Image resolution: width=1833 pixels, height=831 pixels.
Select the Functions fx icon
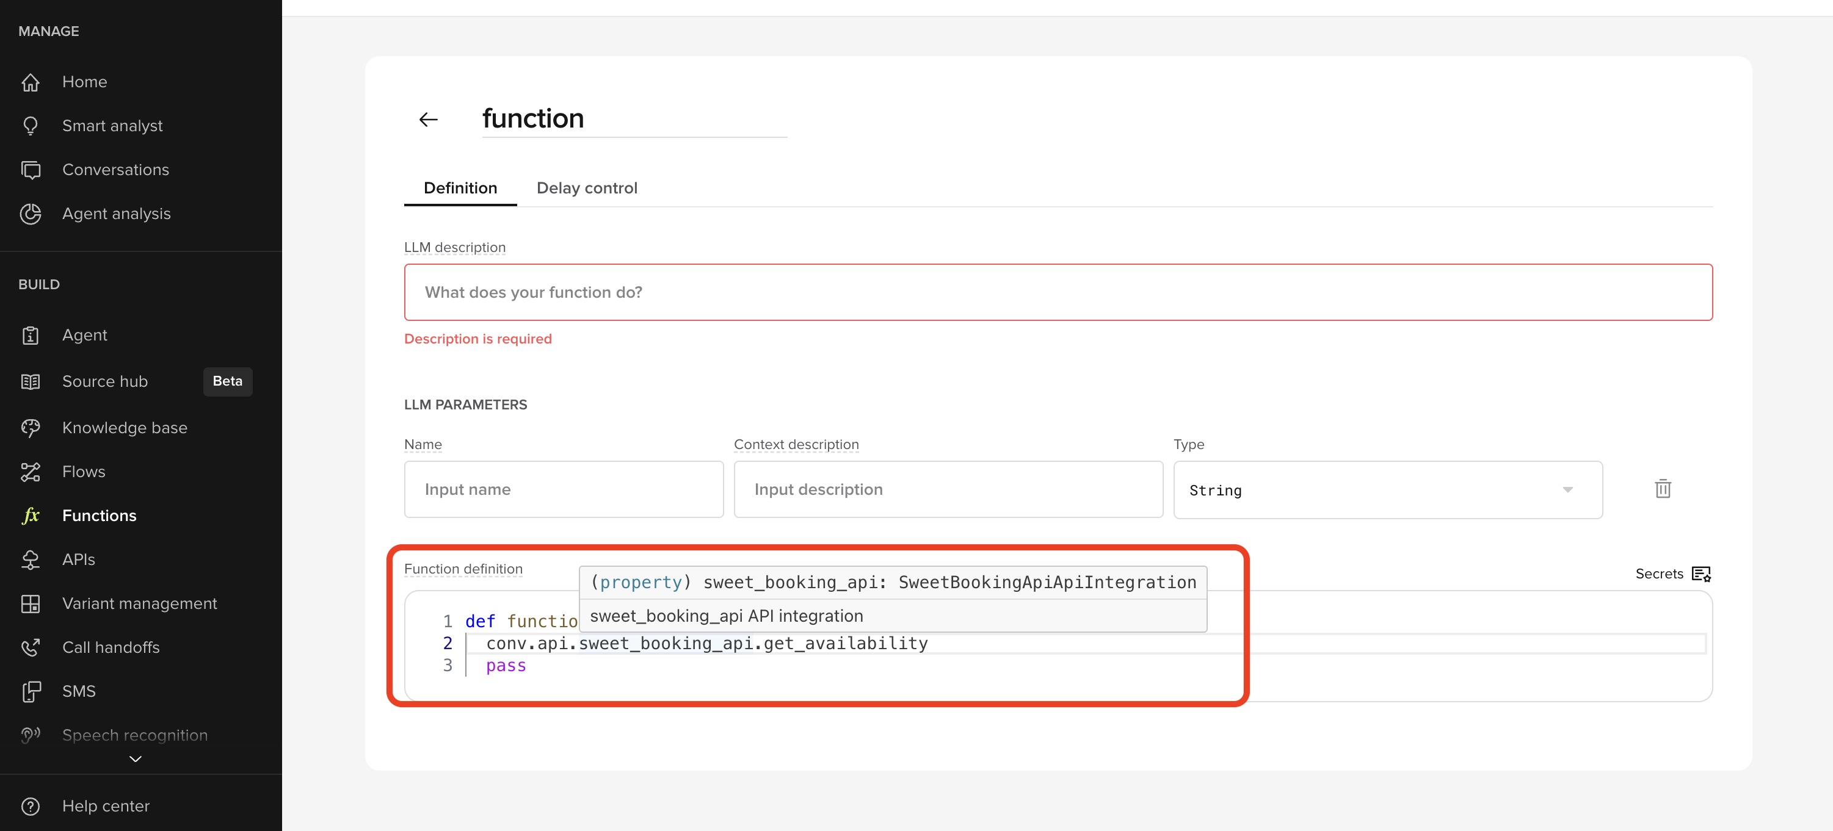[x=31, y=516]
